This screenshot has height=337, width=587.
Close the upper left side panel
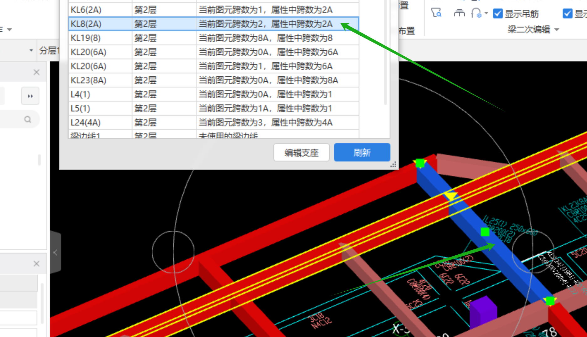37,72
